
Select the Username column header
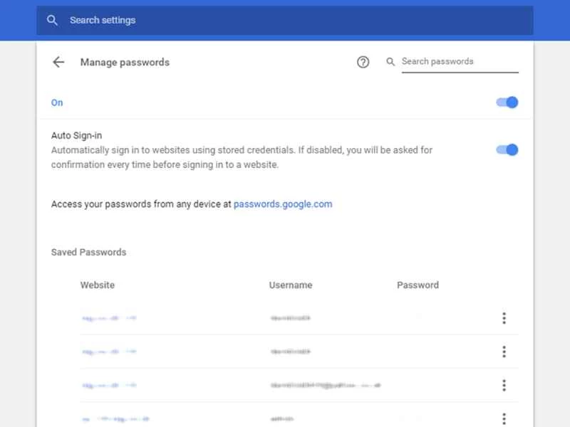291,285
